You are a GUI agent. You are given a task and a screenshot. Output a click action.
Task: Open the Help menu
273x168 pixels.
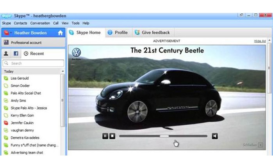[86, 23]
